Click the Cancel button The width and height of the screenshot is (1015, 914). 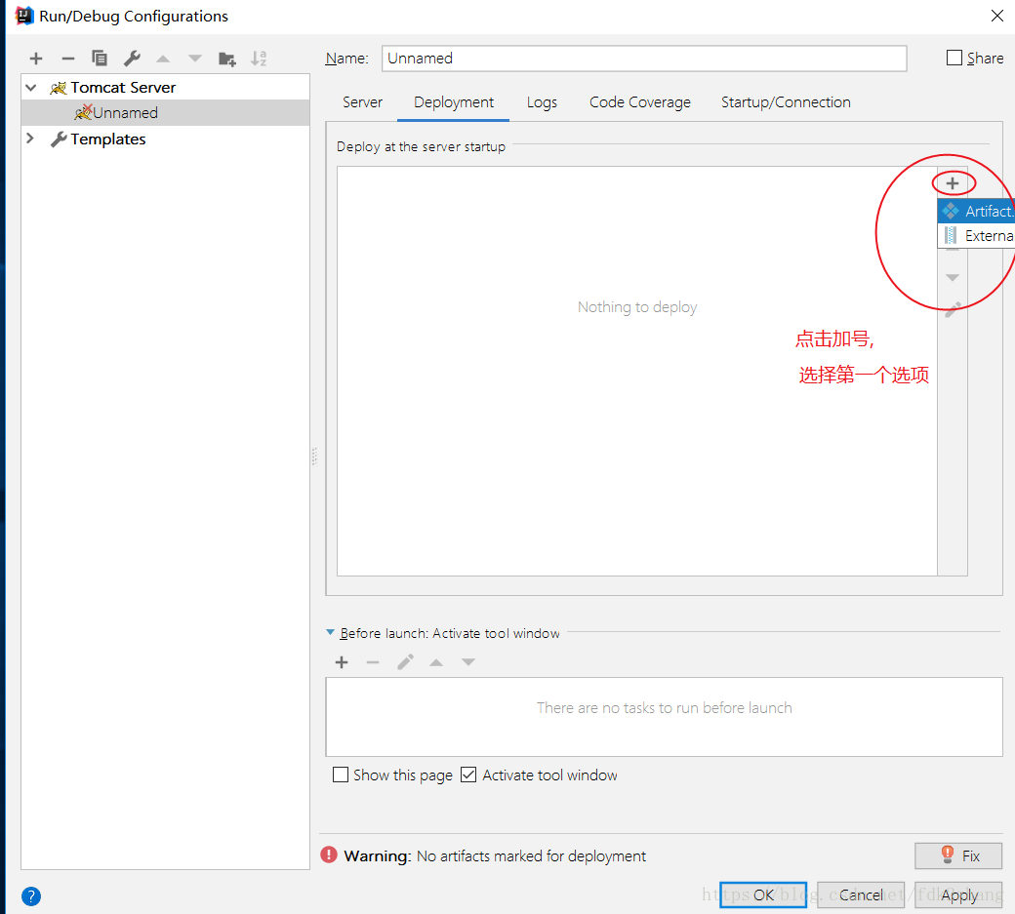tap(861, 894)
